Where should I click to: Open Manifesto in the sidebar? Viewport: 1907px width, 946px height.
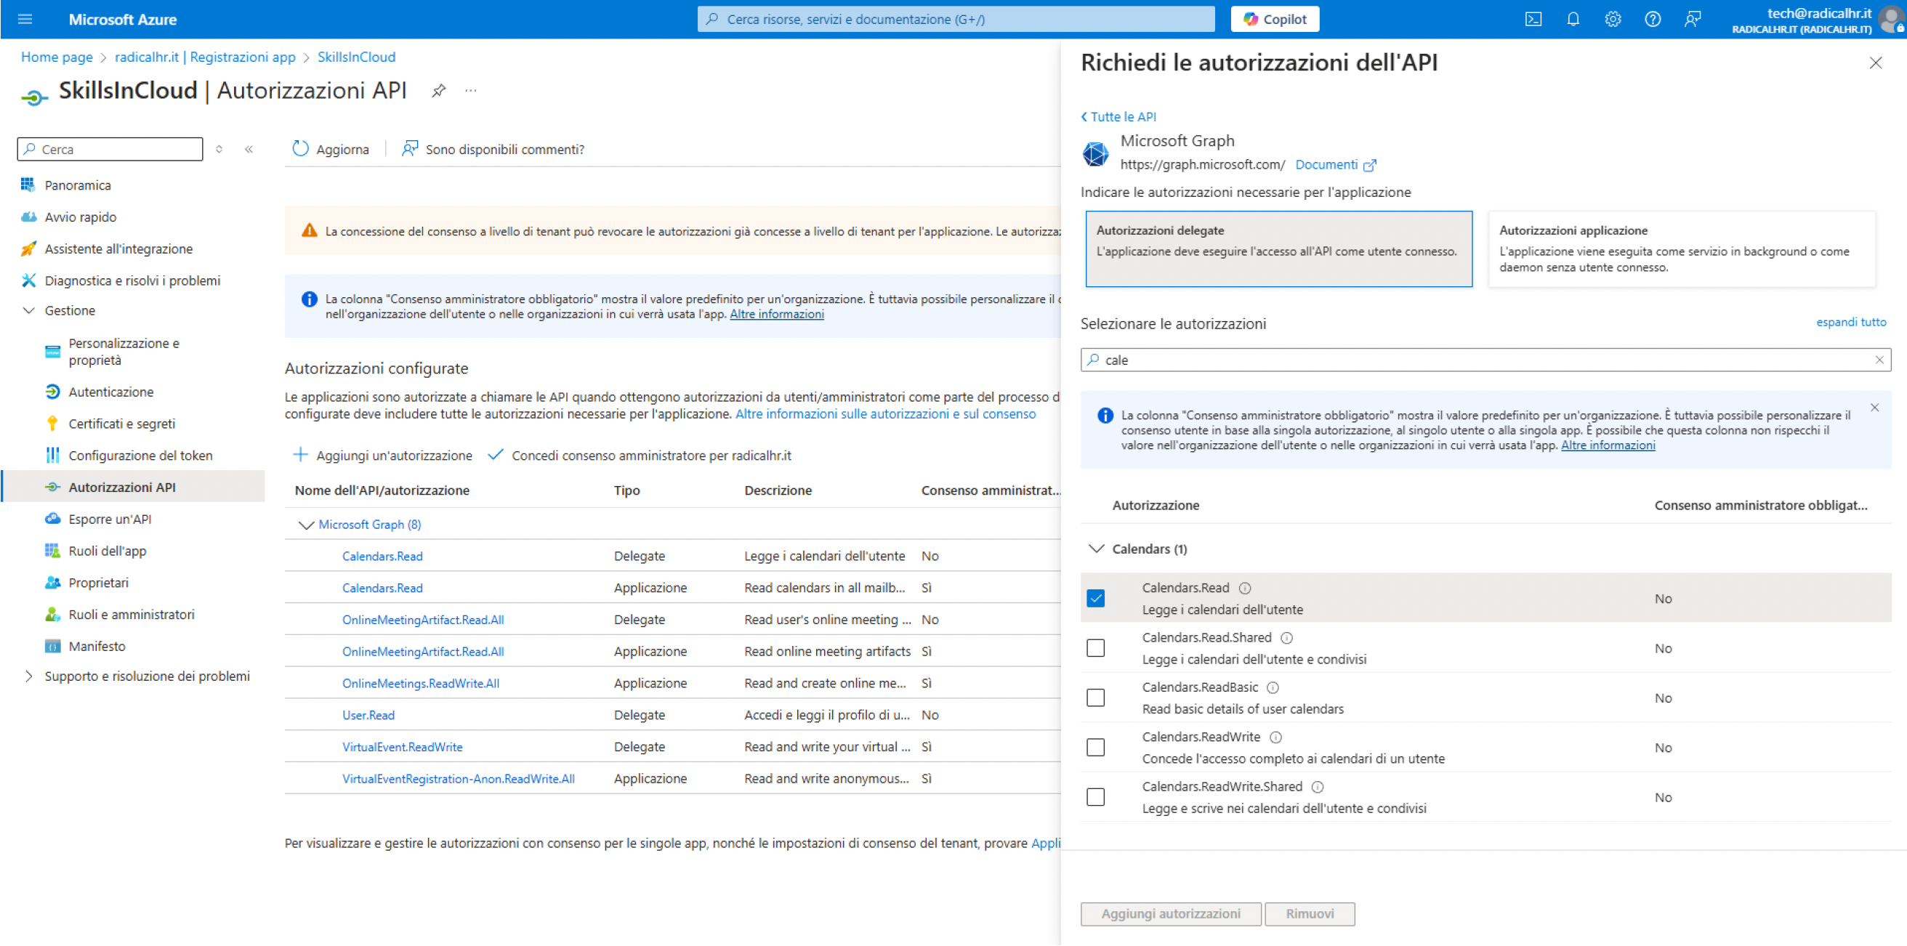(97, 647)
